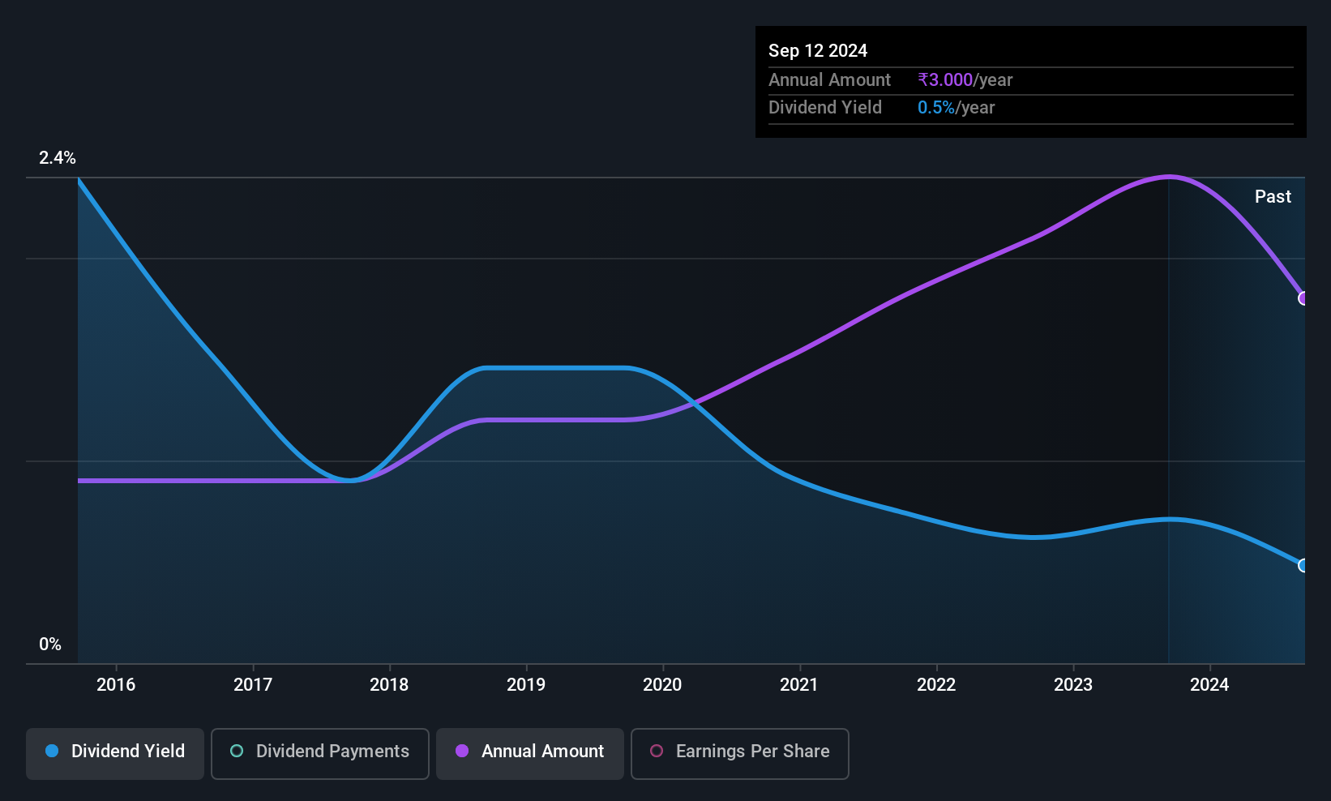Hide the Annual Amount series

pos(530,753)
